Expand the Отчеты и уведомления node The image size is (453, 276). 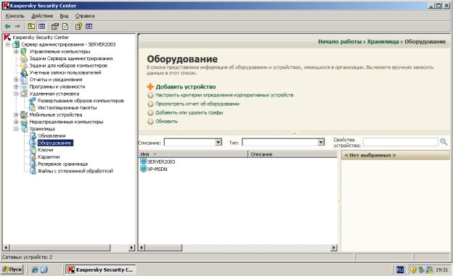click(16, 80)
